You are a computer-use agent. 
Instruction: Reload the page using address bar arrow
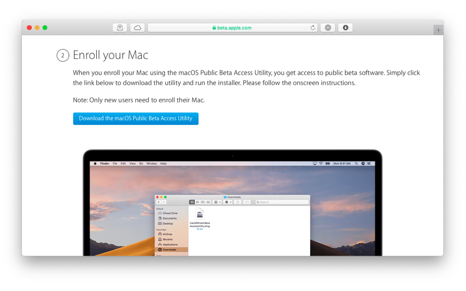313,28
